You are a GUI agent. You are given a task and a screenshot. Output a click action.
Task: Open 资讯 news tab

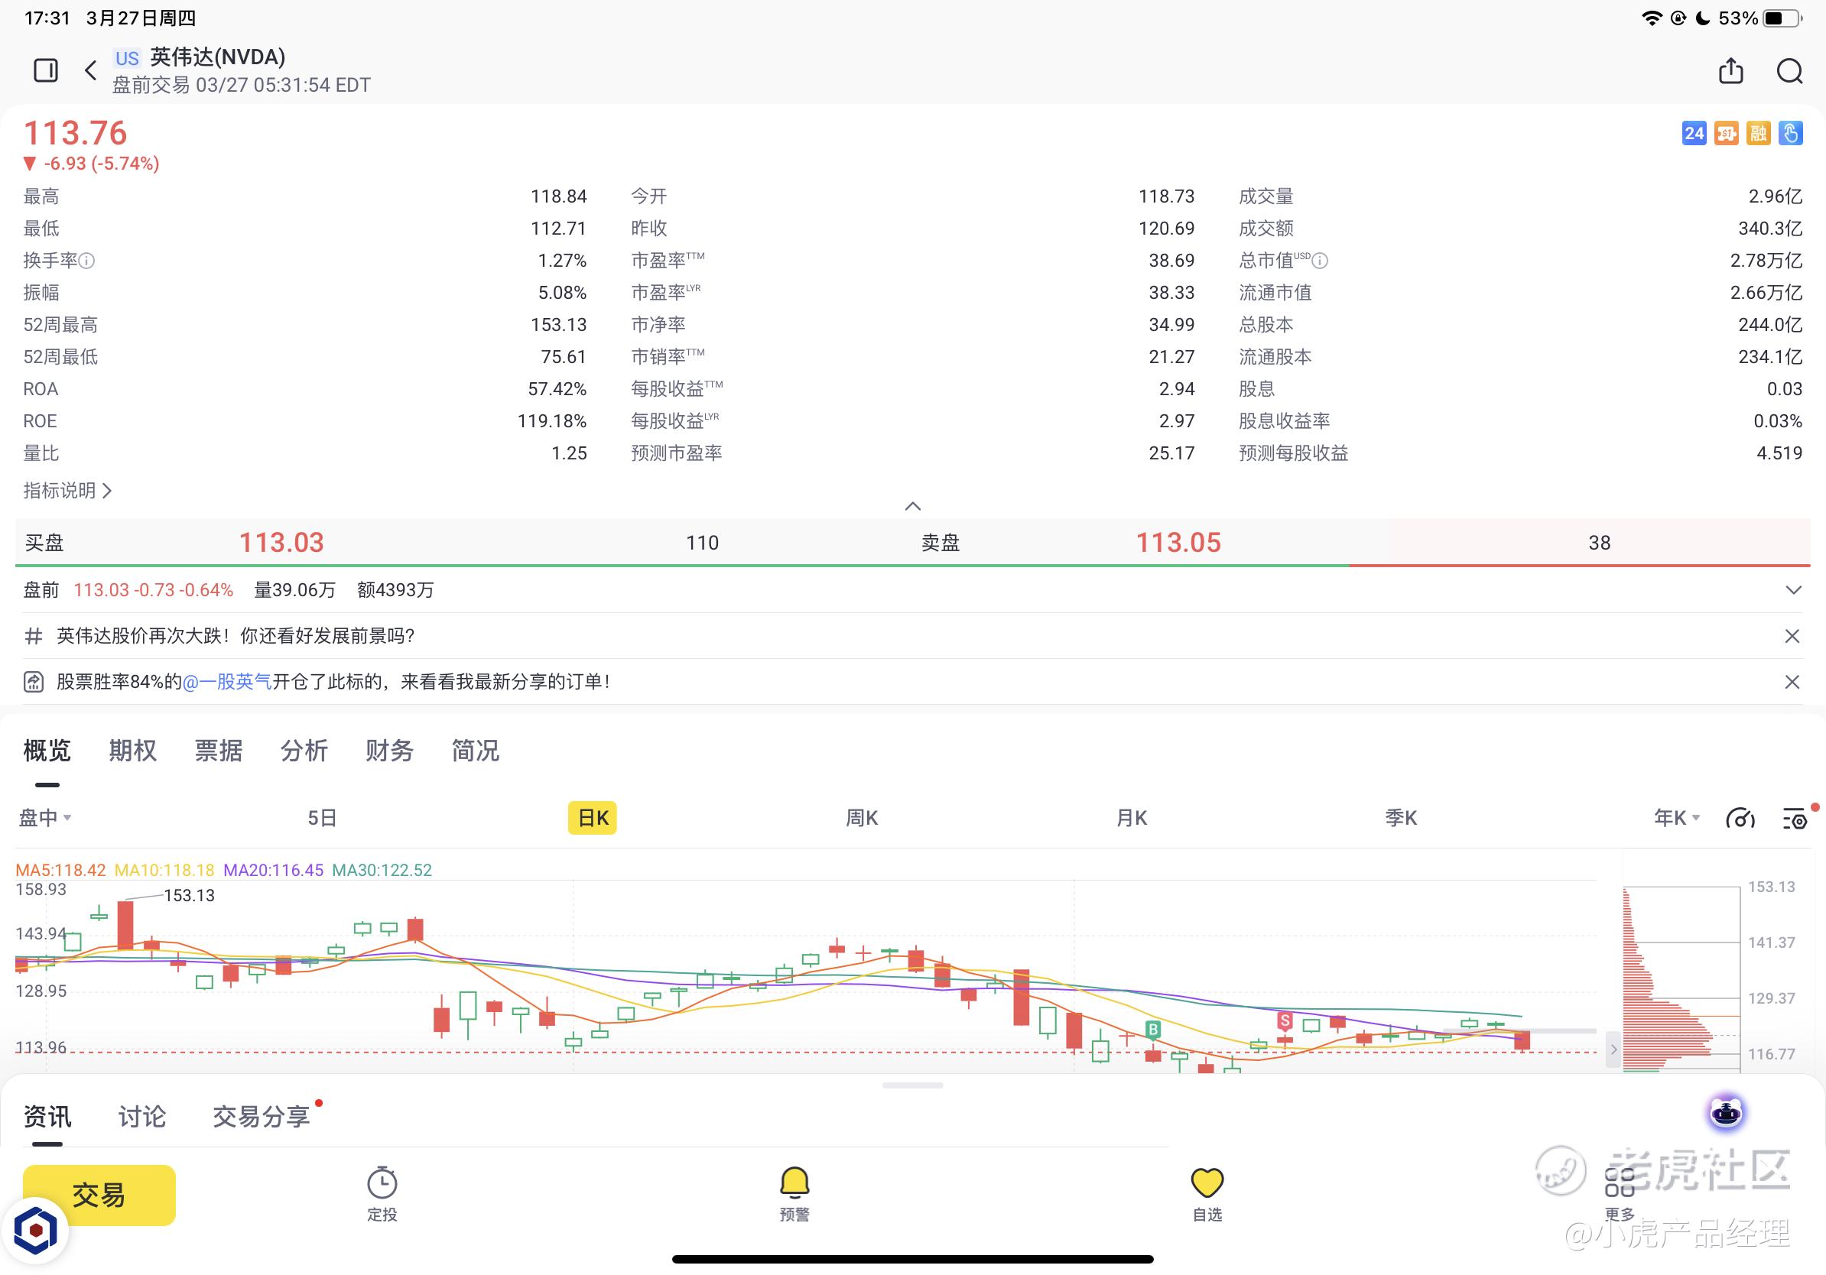pyautogui.click(x=47, y=1117)
